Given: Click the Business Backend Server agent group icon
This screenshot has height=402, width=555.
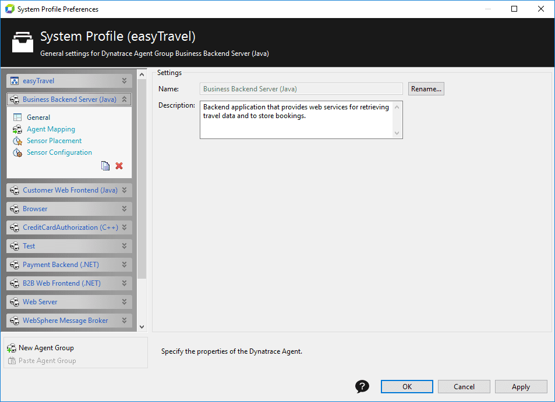Looking at the screenshot, I should pyautogui.click(x=15, y=99).
